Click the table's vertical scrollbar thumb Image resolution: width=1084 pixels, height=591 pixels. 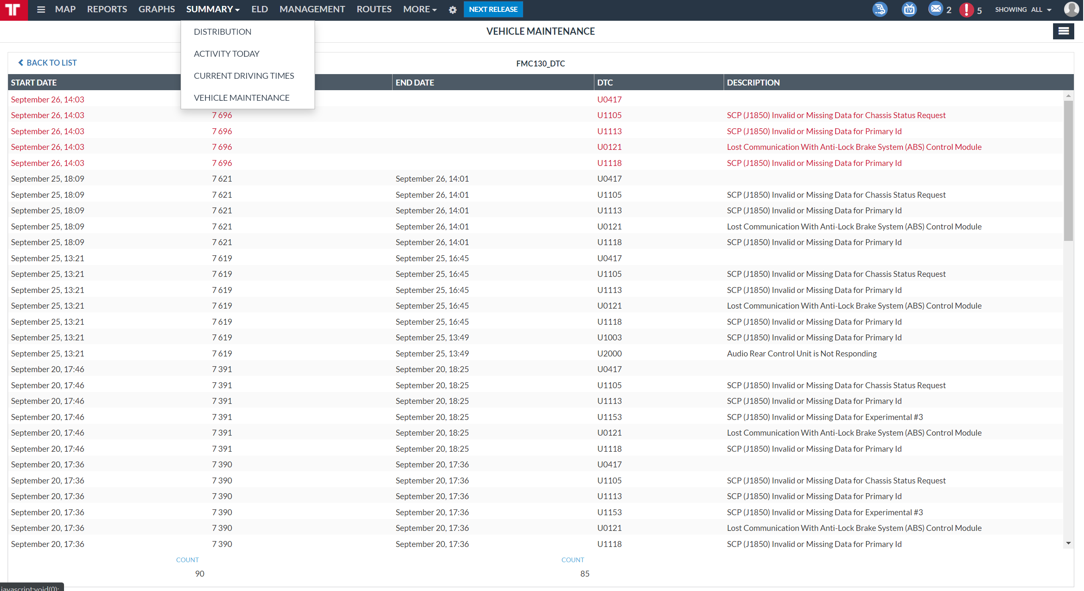pyautogui.click(x=1068, y=170)
